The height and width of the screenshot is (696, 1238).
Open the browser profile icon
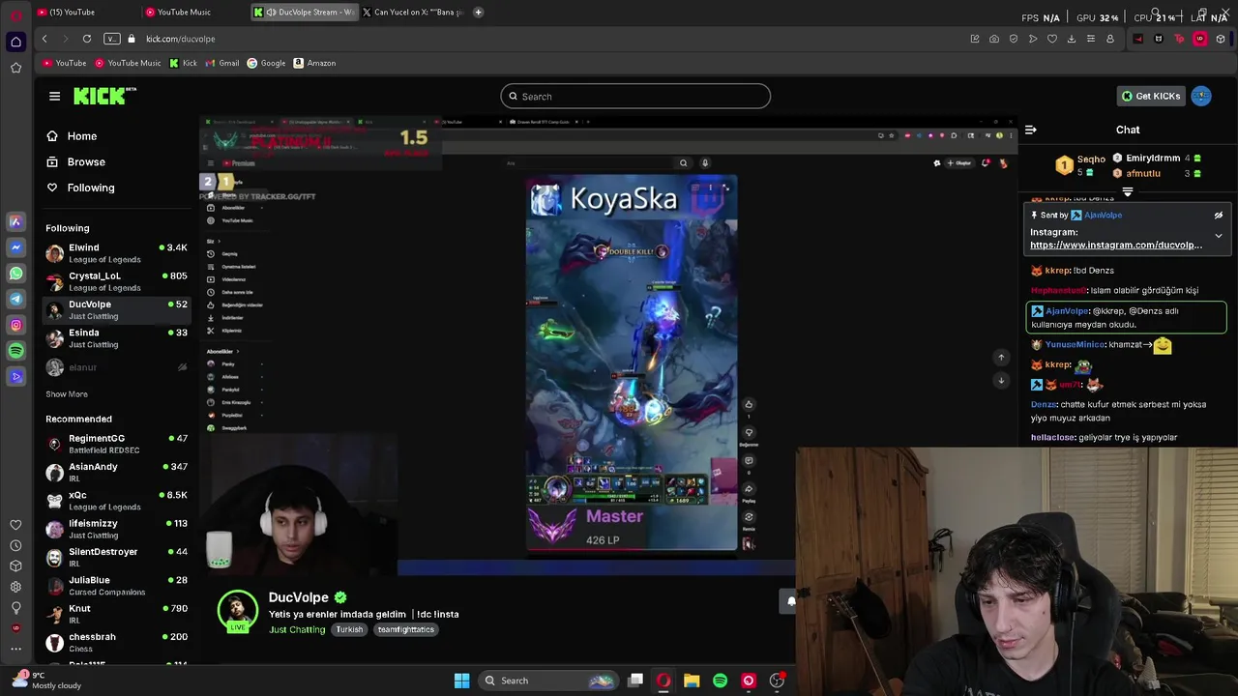(1110, 39)
